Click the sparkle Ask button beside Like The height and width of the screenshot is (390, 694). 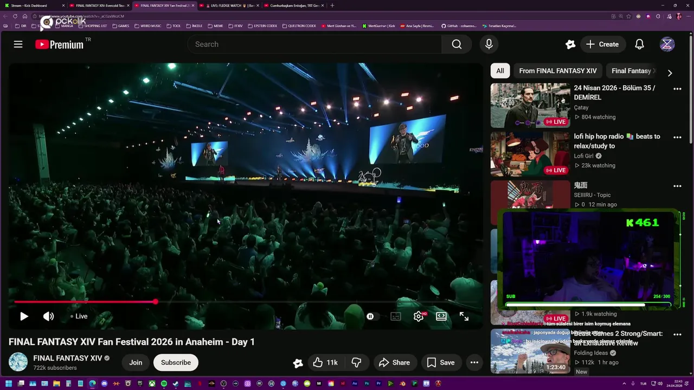coord(298,363)
